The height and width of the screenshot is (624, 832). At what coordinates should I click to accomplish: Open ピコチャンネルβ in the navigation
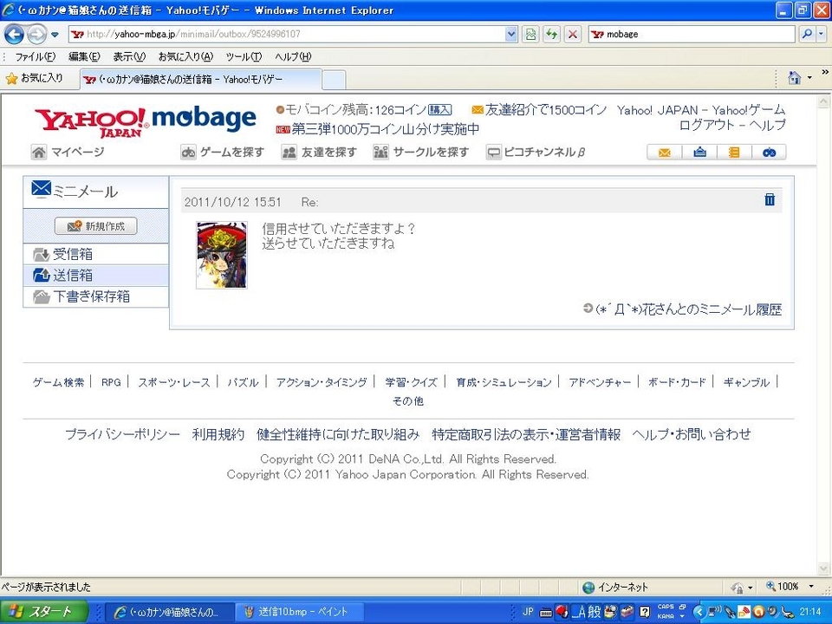tap(536, 153)
